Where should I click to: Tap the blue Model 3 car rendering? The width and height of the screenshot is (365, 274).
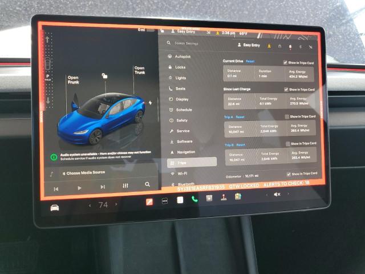[x=102, y=119]
